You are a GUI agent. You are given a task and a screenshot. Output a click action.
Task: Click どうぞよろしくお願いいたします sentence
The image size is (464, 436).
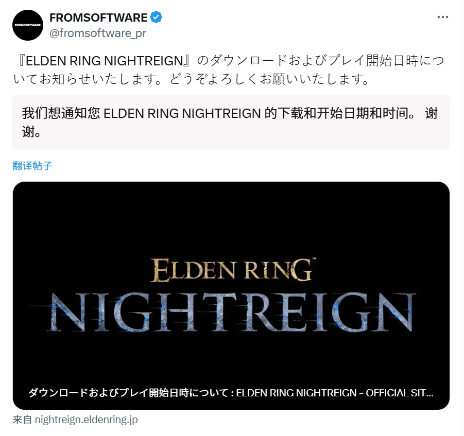(x=269, y=79)
